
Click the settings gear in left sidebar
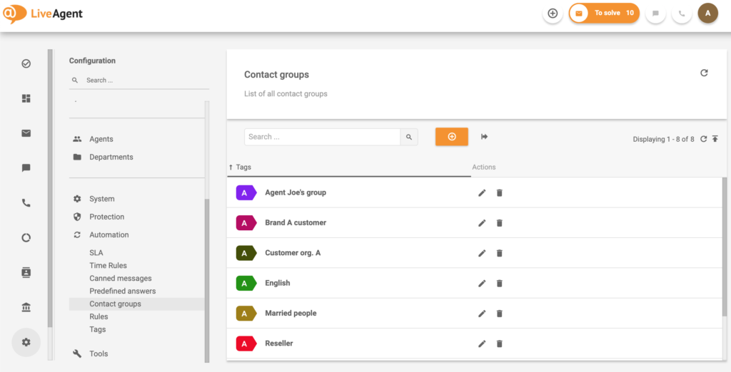point(26,342)
